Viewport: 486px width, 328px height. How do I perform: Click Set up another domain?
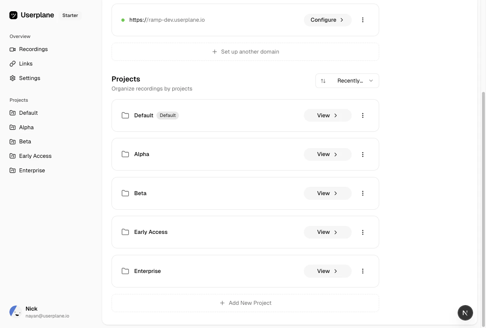tap(246, 52)
